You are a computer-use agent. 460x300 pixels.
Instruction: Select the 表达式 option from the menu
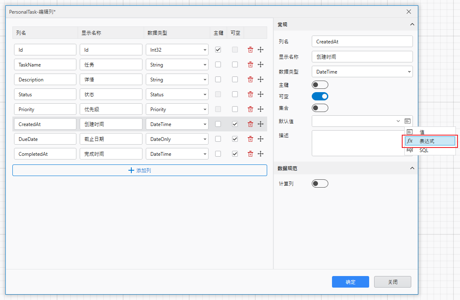(430, 141)
